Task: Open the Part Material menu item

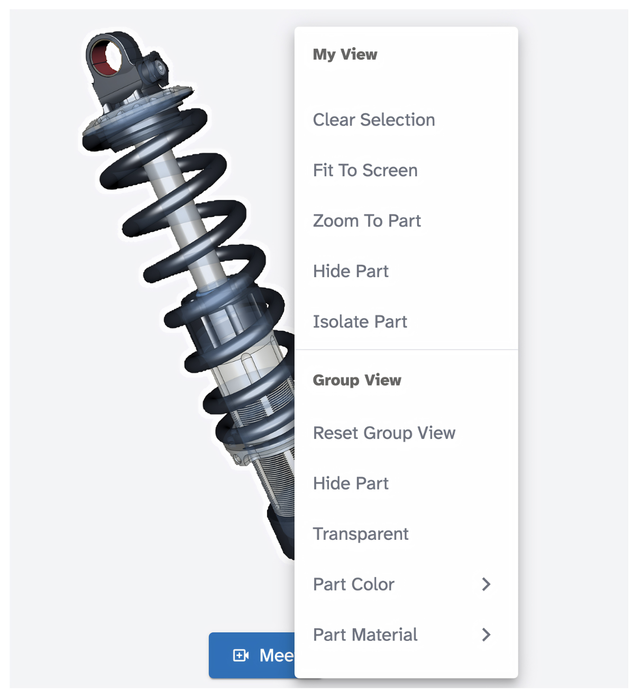Action: [x=406, y=635]
